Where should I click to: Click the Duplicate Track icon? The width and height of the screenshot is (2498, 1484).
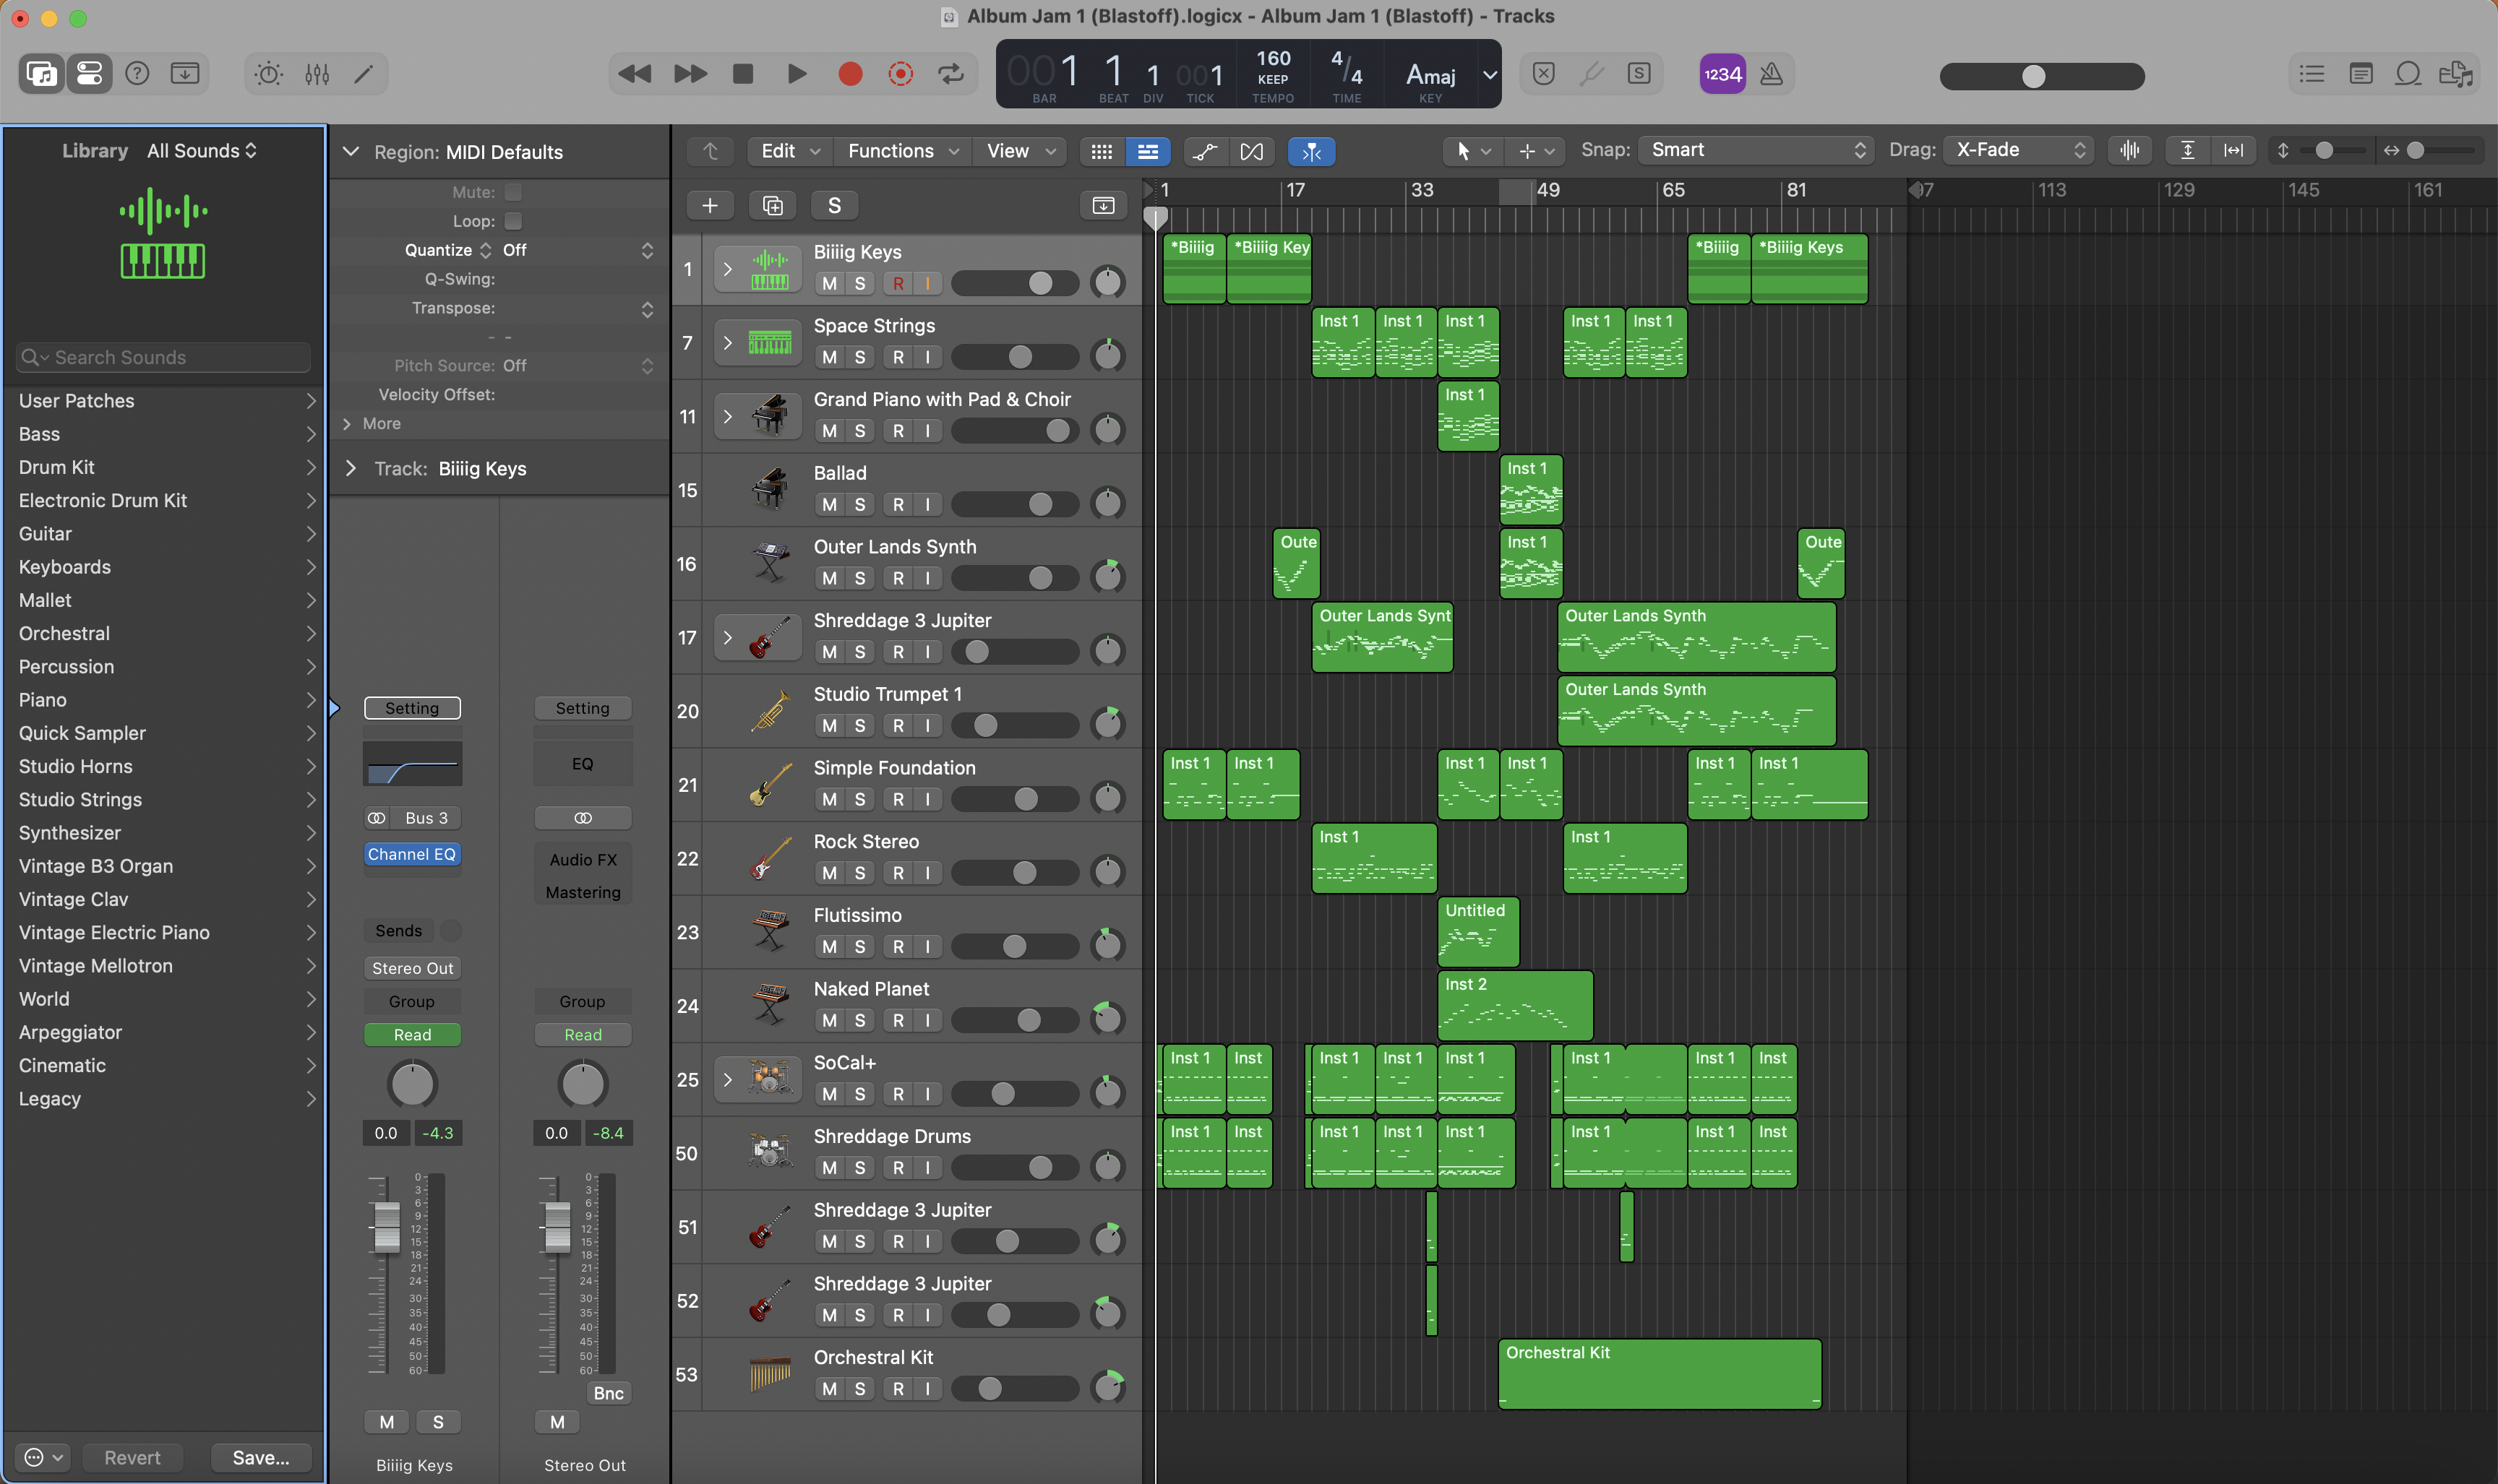[772, 205]
